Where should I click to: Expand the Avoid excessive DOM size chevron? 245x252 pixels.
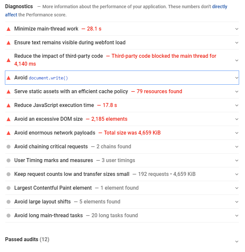tap(237, 119)
